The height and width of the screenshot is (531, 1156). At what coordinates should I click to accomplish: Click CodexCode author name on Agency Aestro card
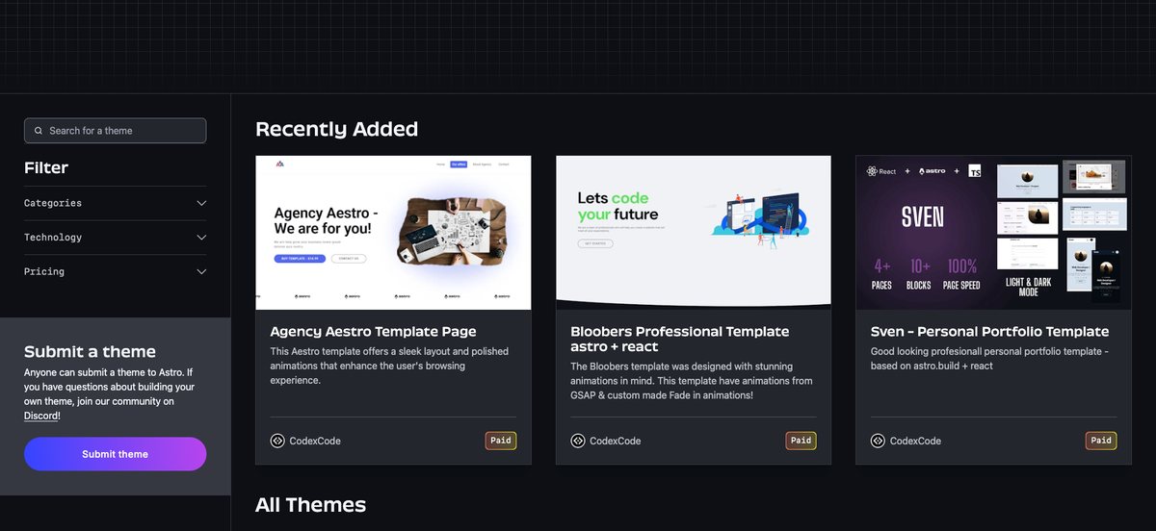pyautogui.click(x=315, y=442)
